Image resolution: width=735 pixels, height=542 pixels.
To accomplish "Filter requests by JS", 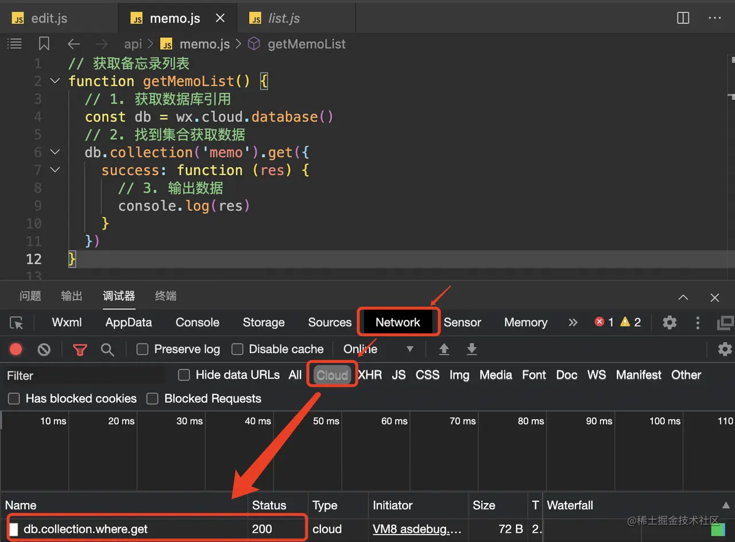I will 399,375.
